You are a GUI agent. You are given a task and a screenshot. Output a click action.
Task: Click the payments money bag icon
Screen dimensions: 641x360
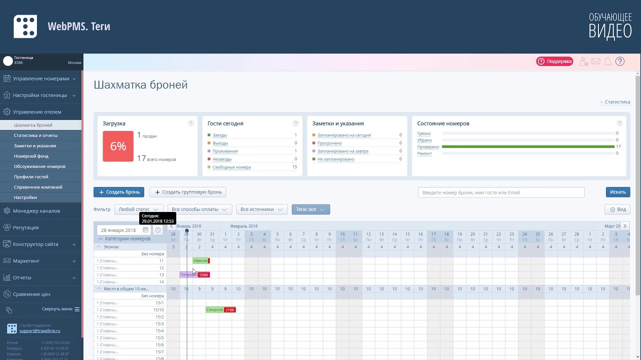583,61
